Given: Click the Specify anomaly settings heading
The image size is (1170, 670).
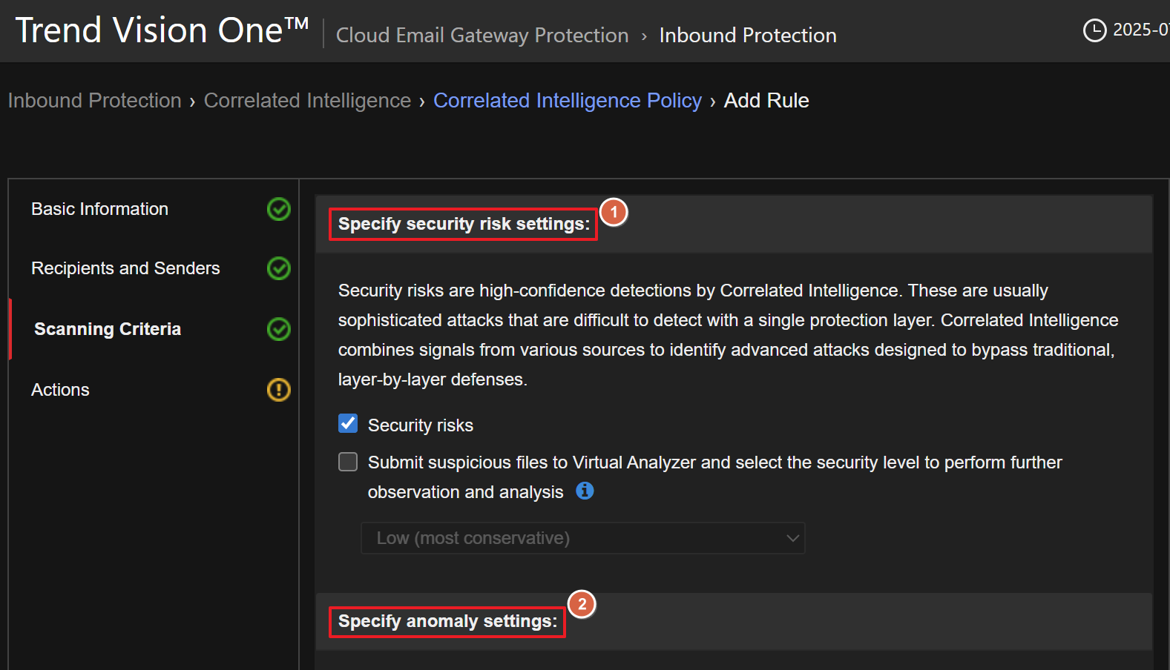Looking at the screenshot, I should (447, 621).
